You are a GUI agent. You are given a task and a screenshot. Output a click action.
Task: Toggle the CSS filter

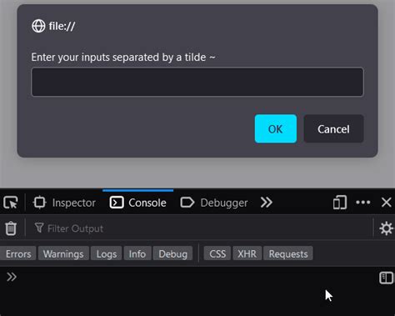[217, 253]
